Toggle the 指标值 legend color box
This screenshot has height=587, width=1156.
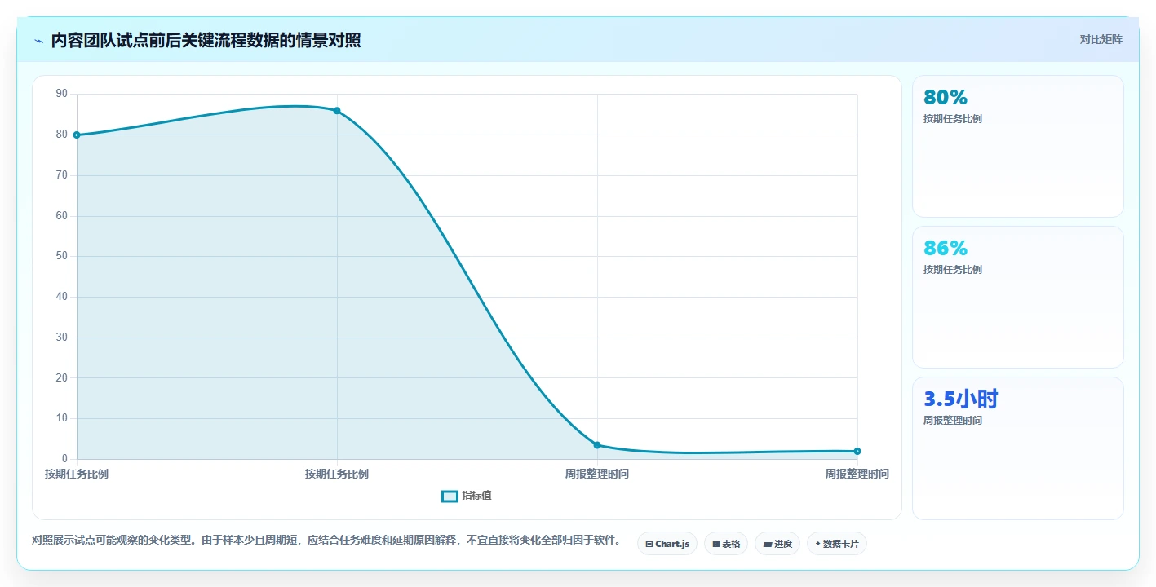click(450, 497)
